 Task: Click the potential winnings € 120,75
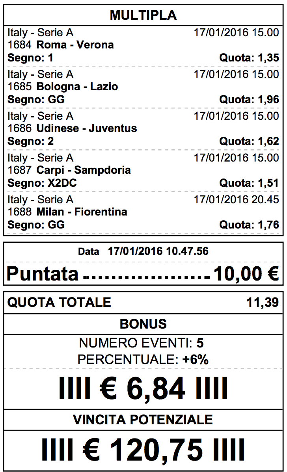click(x=143, y=450)
